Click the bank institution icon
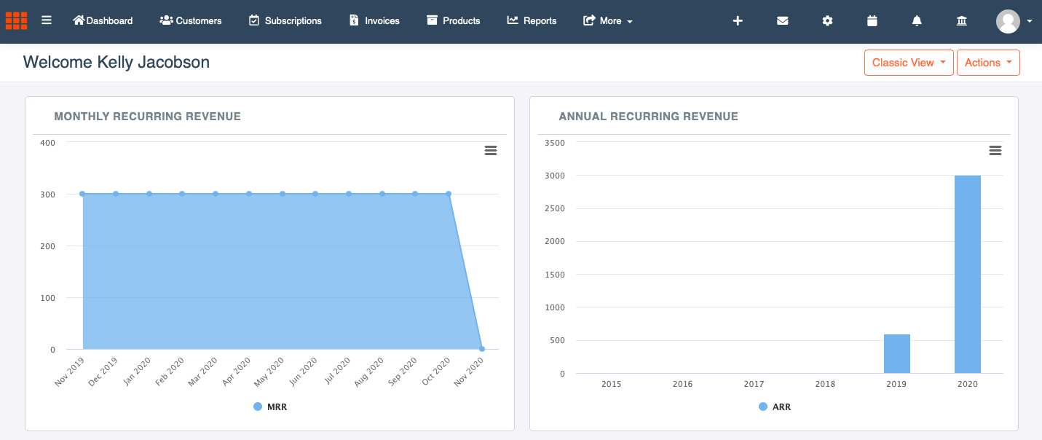Image resolution: width=1042 pixels, height=440 pixels. 961,20
